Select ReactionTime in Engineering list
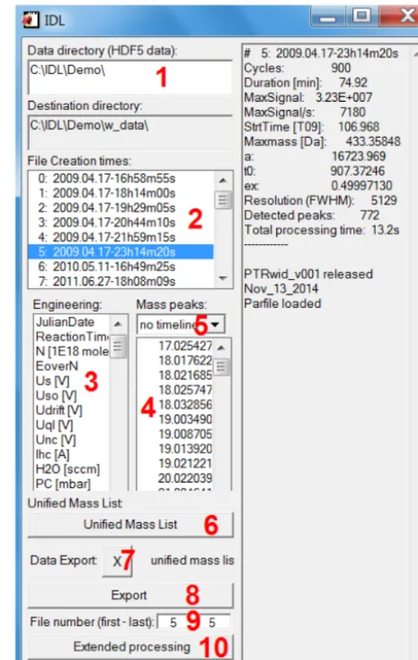This screenshot has width=418, height=660. (x=71, y=337)
